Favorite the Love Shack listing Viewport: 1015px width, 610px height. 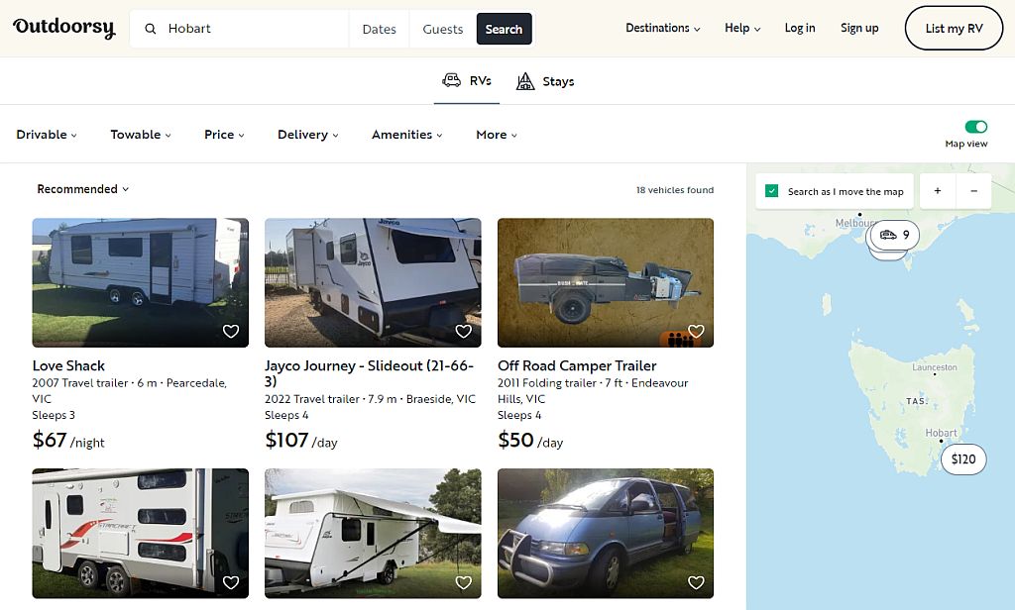(230, 331)
